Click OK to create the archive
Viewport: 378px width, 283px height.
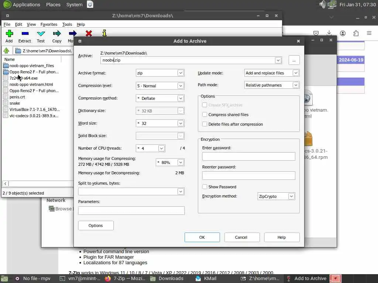pyautogui.click(x=202, y=237)
